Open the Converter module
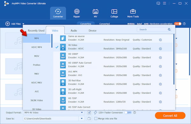The image size is (191, 124). (x=58, y=13)
